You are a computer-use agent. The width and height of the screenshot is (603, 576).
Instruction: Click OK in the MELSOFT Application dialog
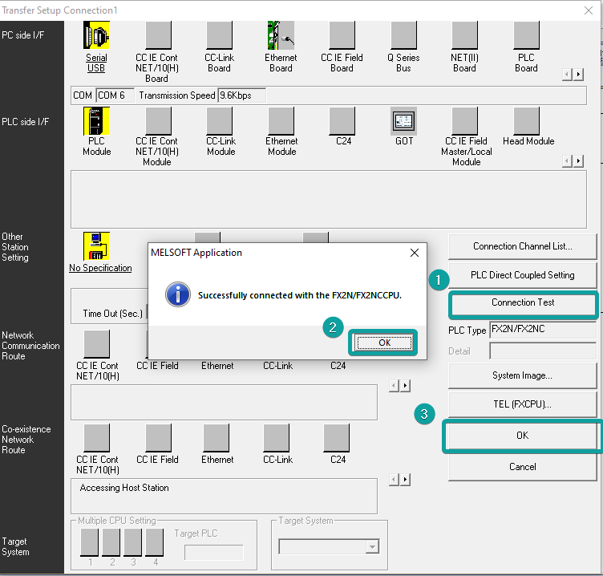click(x=384, y=343)
